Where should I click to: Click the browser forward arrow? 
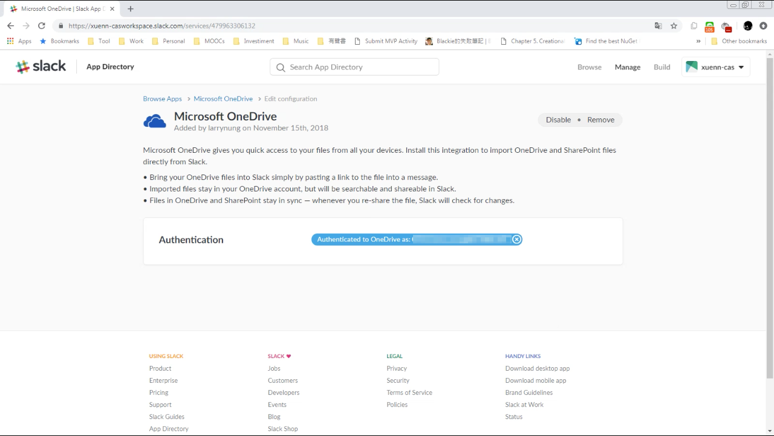click(x=26, y=26)
